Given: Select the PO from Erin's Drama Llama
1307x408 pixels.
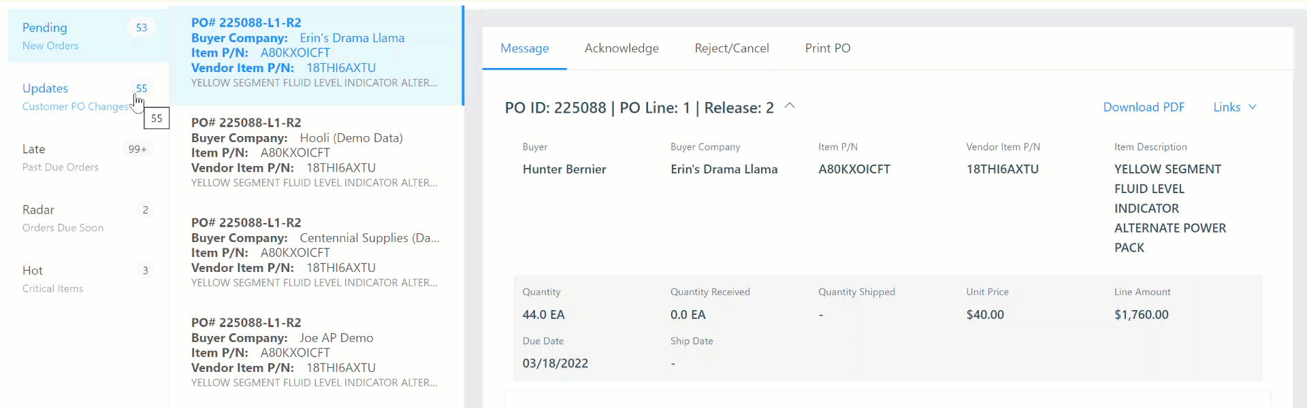Looking at the screenshot, I should click(317, 55).
